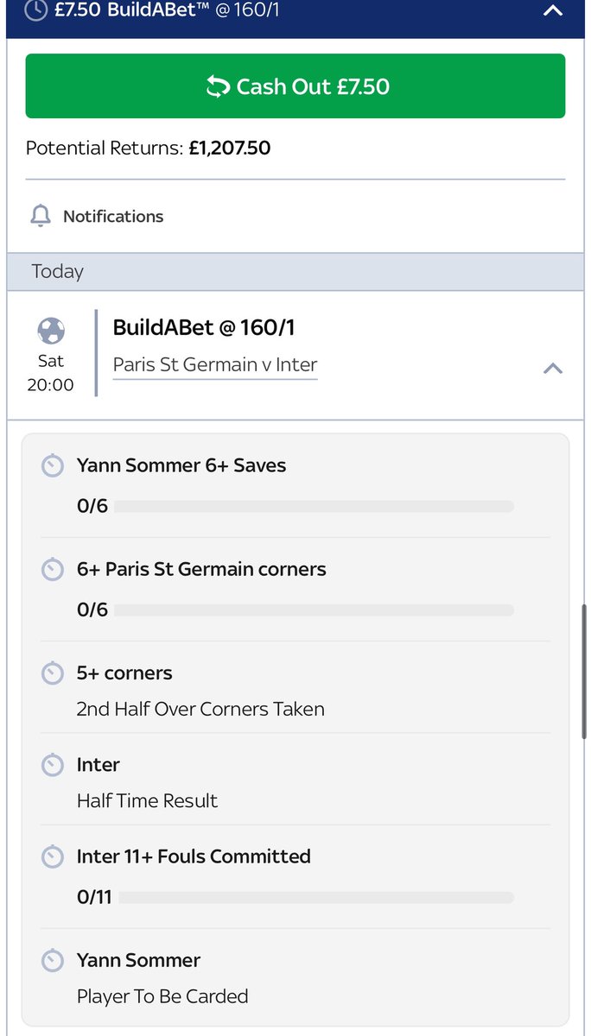591x1036 pixels.
Task: Click the Yann Sommer saves progress bar
Action: (x=313, y=507)
